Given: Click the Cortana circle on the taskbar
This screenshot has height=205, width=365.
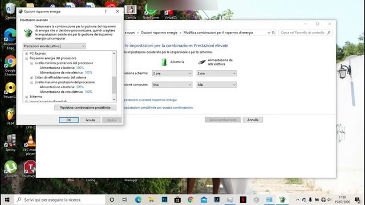Looking at the screenshot, I should click(112, 200).
